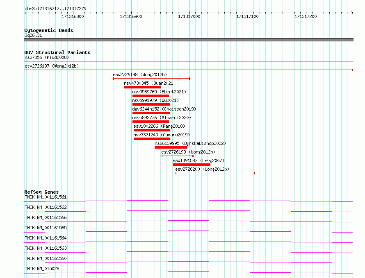Image resolution: width=365 pixels, height=278 pixels.
Task: Click the gray 3q26.31 cytogenetic band bar
Action: (x=189, y=40)
